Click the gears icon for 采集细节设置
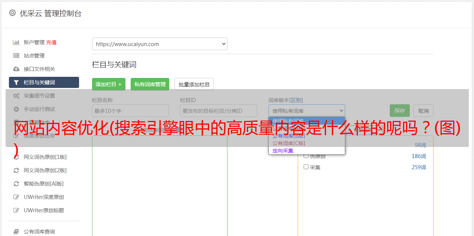474x236 pixels. pyautogui.click(x=16, y=96)
